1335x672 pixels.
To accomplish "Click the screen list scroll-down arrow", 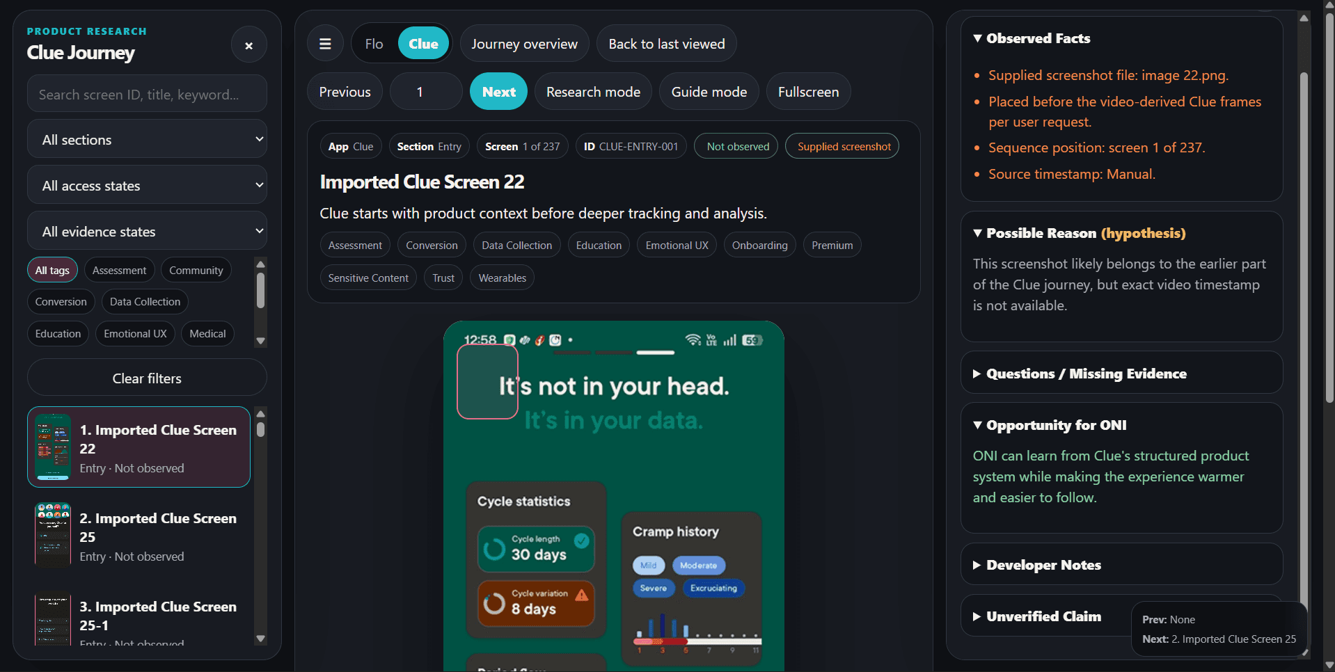I will coord(261,639).
